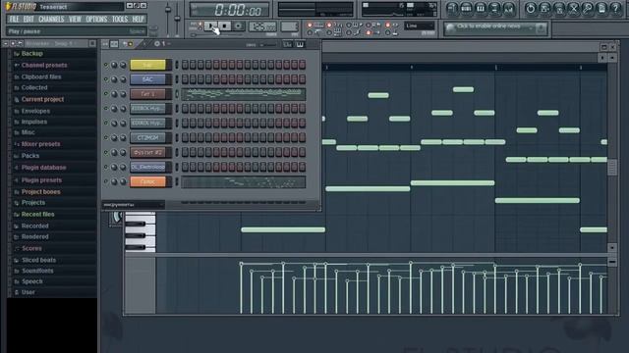Mute the SAC channel via its LED
The image size is (629, 353).
pyautogui.click(x=106, y=79)
